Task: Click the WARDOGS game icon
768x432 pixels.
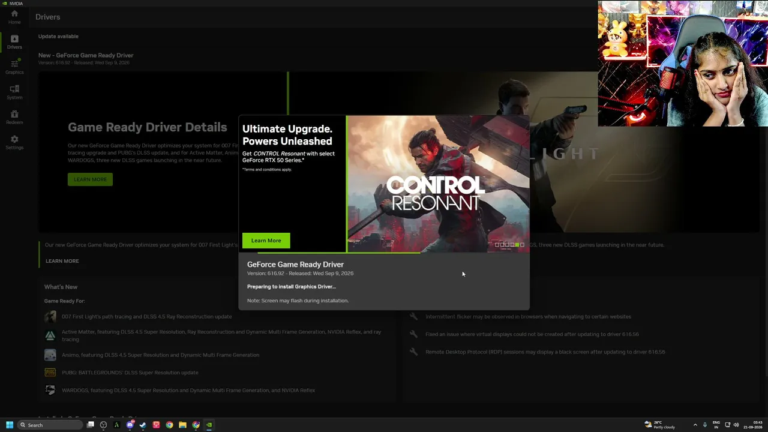Action: point(50,390)
